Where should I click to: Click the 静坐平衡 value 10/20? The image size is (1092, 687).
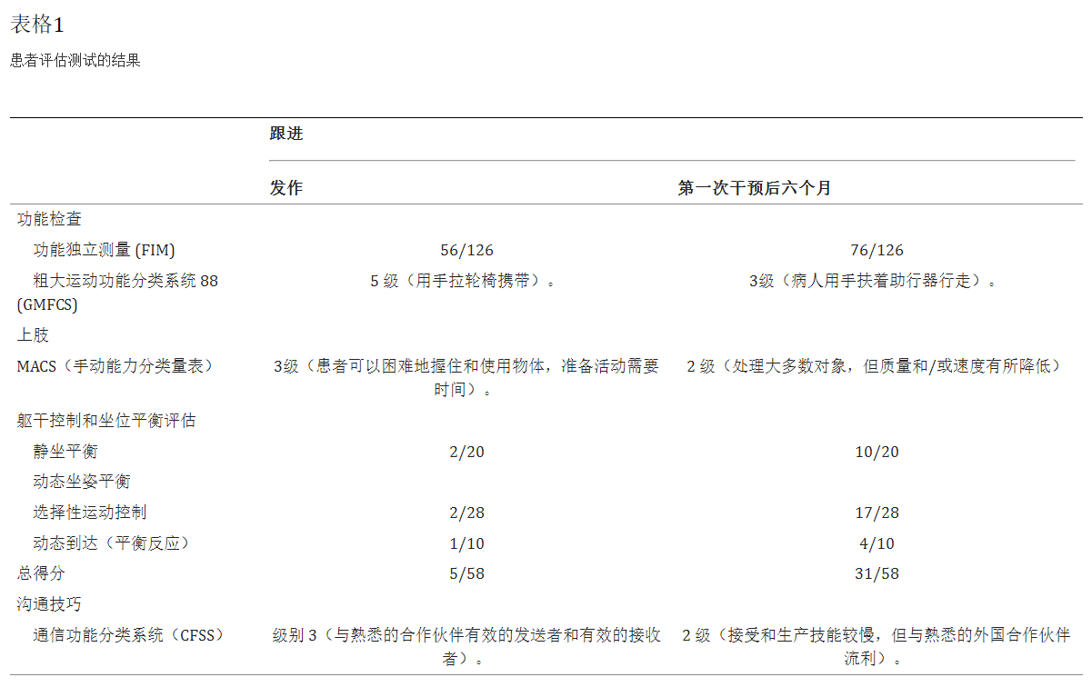[x=877, y=452]
